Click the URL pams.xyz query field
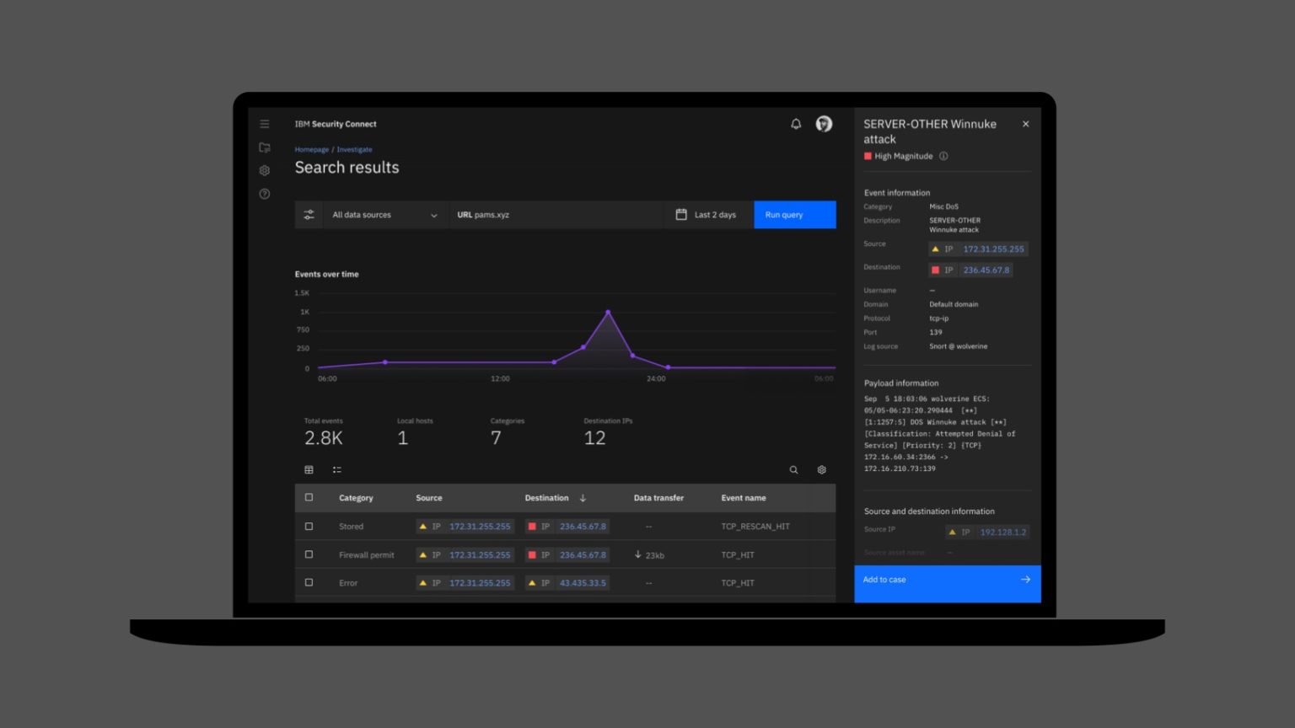 coord(556,215)
